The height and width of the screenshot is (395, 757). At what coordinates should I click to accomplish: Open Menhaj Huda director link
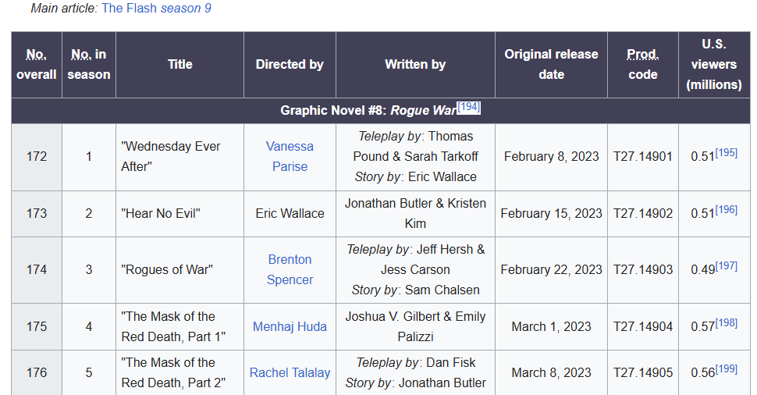tap(290, 326)
